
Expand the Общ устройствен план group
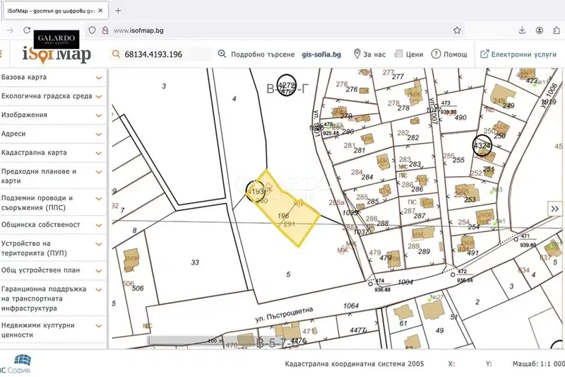[x=52, y=270]
